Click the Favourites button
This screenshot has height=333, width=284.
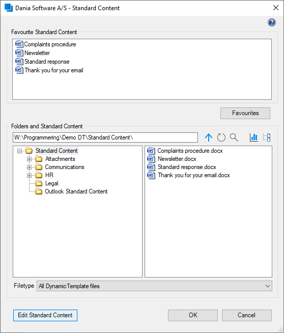pyautogui.click(x=245, y=113)
